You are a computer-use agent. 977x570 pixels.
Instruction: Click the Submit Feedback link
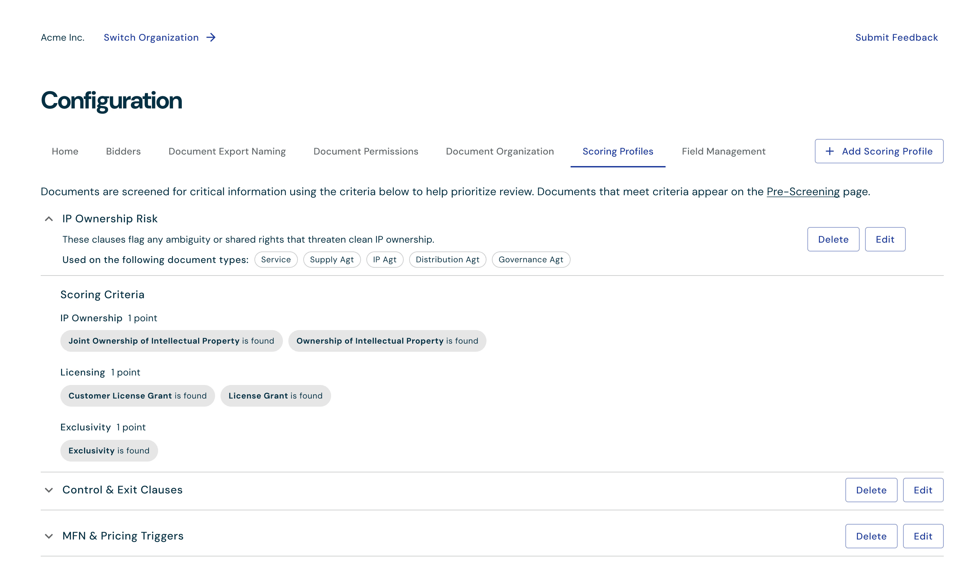(x=896, y=38)
